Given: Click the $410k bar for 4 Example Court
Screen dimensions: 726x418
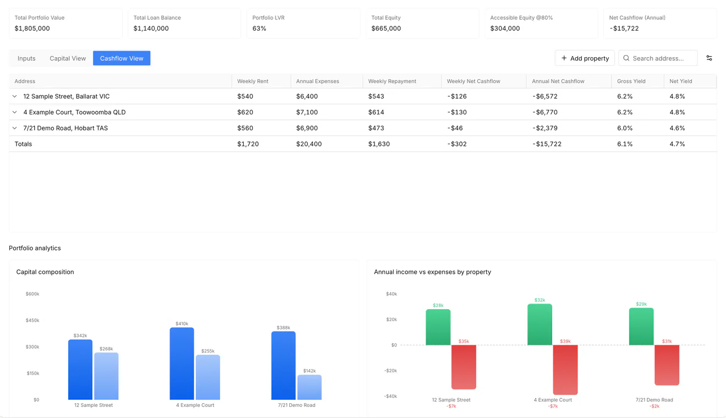Looking at the screenshot, I should 182,364.
